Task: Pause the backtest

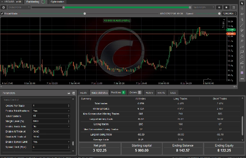Action: 219,7
